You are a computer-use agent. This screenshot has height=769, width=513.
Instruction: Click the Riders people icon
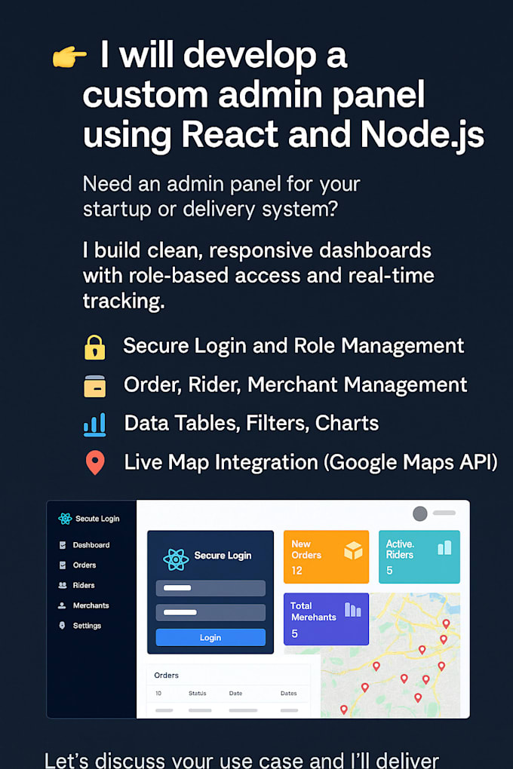point(63,585)
